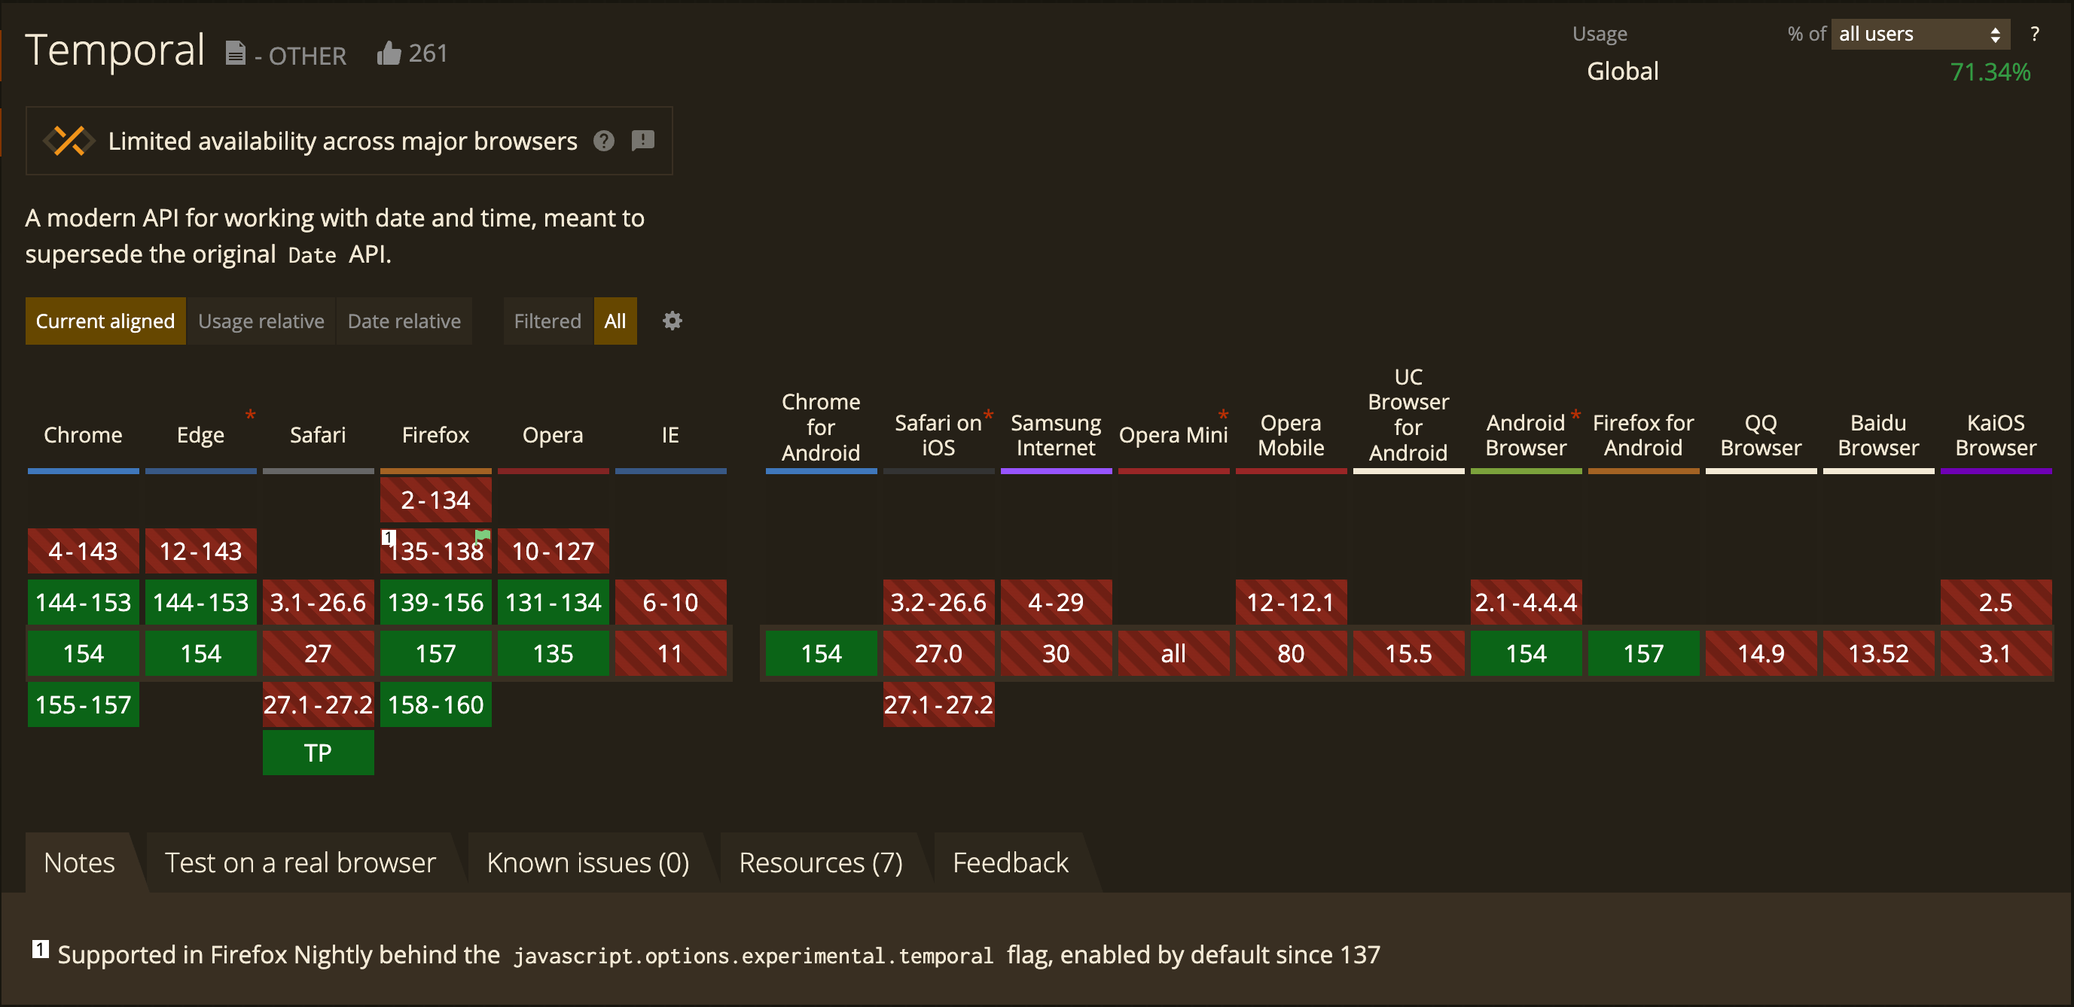The width and height of the screenshot is (2074, 1007).
Task: Click Firefox for Android 157 cell
Action: click(x=1643, y=653)
